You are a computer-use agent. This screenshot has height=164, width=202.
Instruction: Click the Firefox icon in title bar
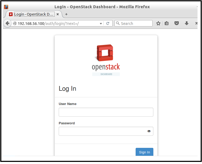point(6,7)
